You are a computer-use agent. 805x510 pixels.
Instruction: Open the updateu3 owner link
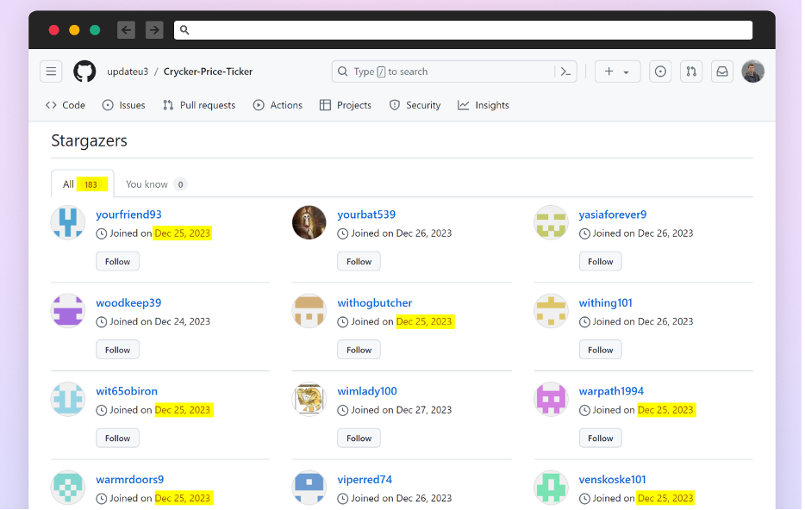[128, 72]
